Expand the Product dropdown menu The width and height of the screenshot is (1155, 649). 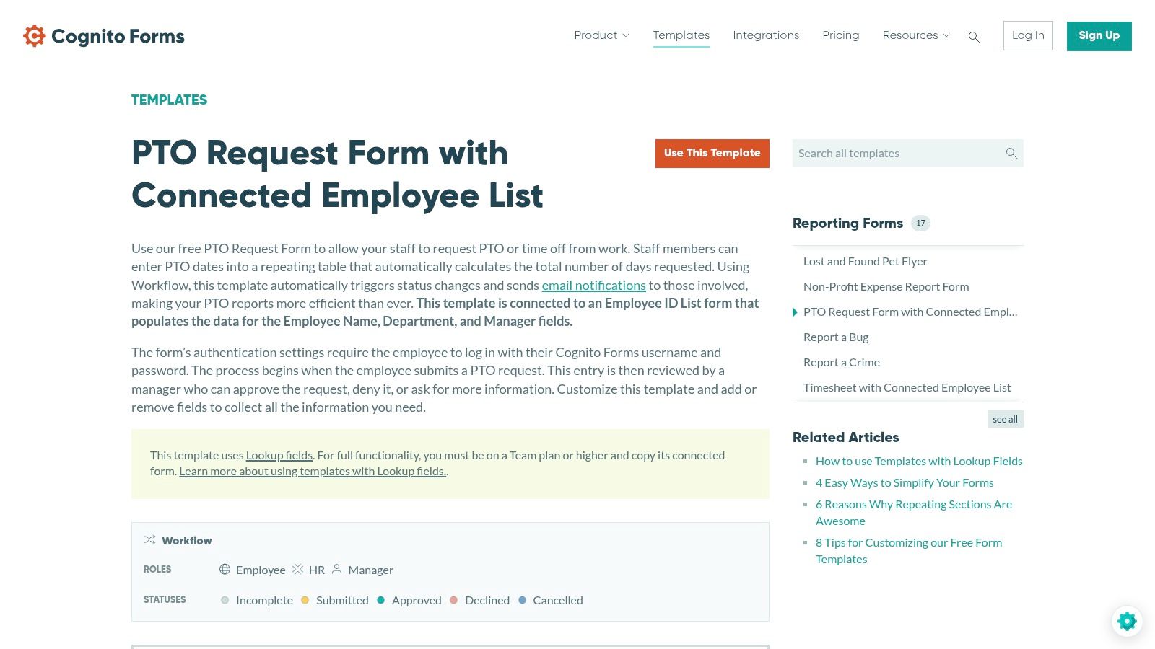point(601,35)
